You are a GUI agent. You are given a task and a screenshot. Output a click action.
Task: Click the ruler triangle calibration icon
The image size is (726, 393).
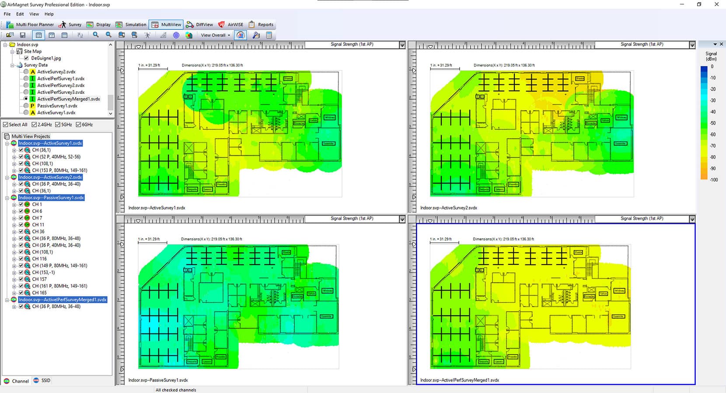163,35
